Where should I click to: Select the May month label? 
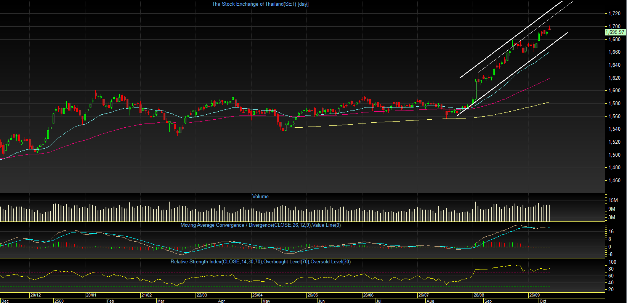266,301
